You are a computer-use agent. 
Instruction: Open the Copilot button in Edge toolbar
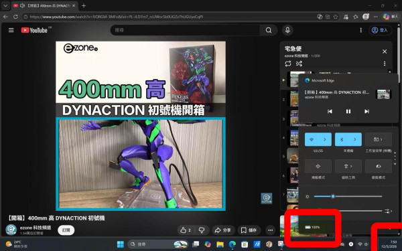[x=391, y=17]
